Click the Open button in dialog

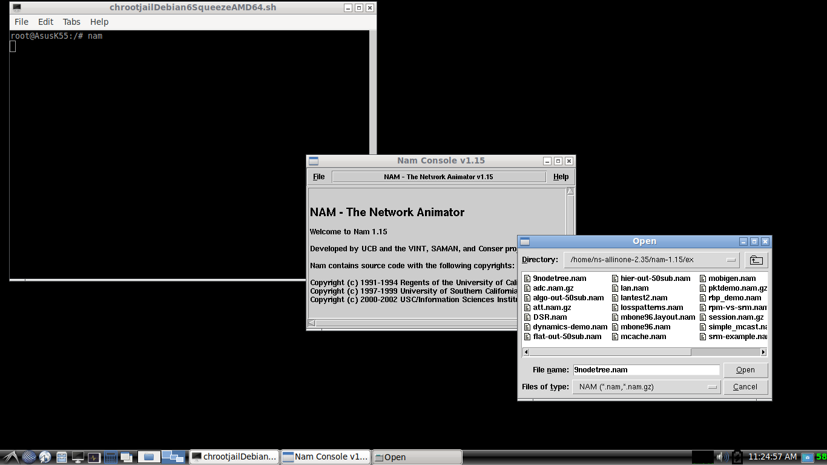click(x=745, y=370)
